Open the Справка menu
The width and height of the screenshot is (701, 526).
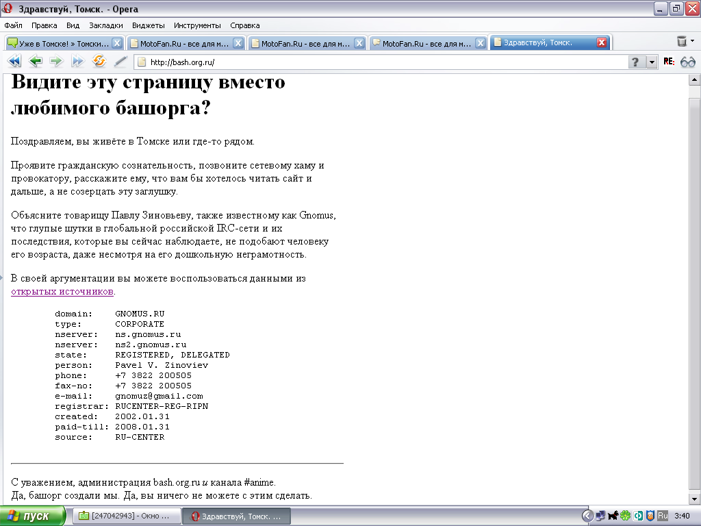coord(245,25)
